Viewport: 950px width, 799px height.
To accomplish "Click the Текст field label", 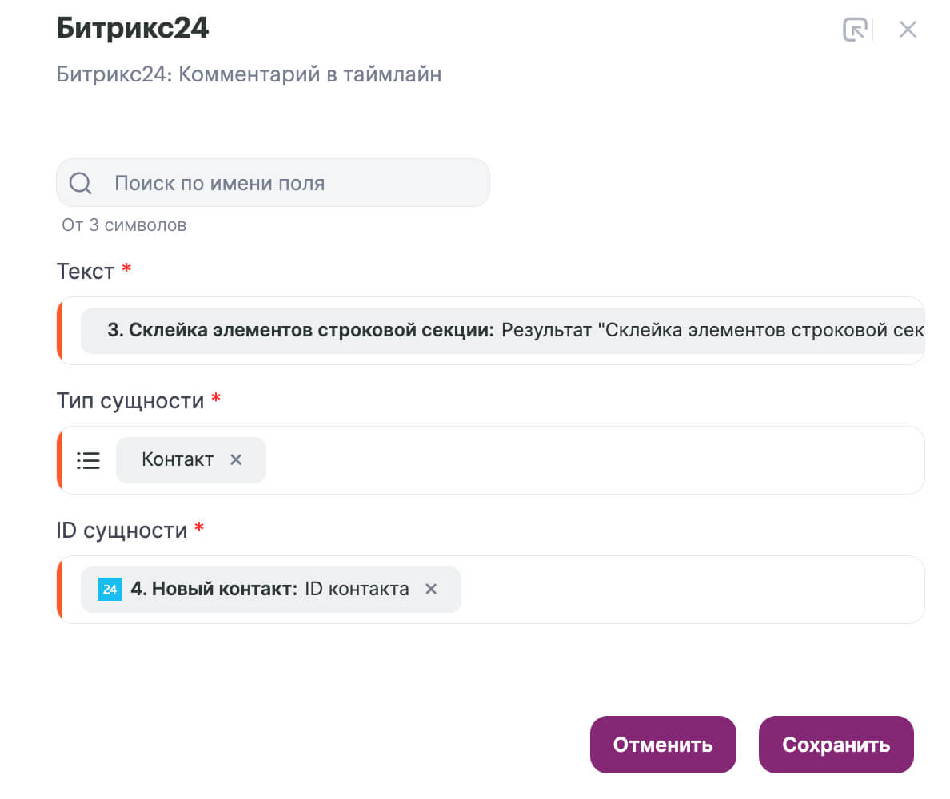I will [86, 271].
